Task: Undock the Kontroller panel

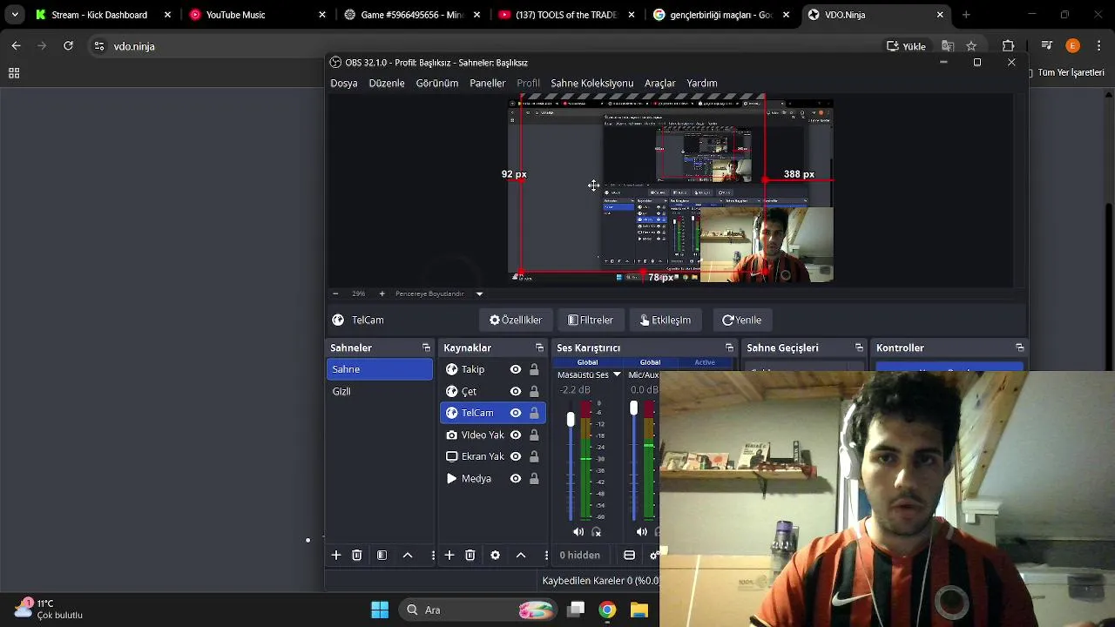Action: pos(1019,347)
